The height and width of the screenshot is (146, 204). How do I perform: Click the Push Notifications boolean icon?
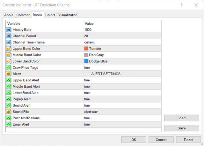[9, 118]
